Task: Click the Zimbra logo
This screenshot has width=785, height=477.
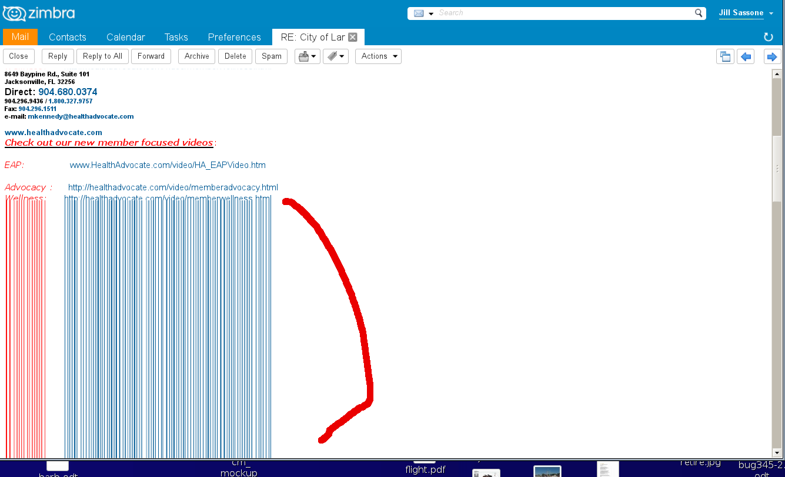Action: click(x=39, y=13)
